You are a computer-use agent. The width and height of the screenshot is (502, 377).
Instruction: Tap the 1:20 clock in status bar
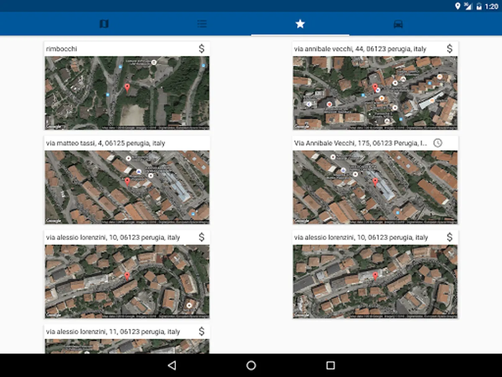(492, 6)
